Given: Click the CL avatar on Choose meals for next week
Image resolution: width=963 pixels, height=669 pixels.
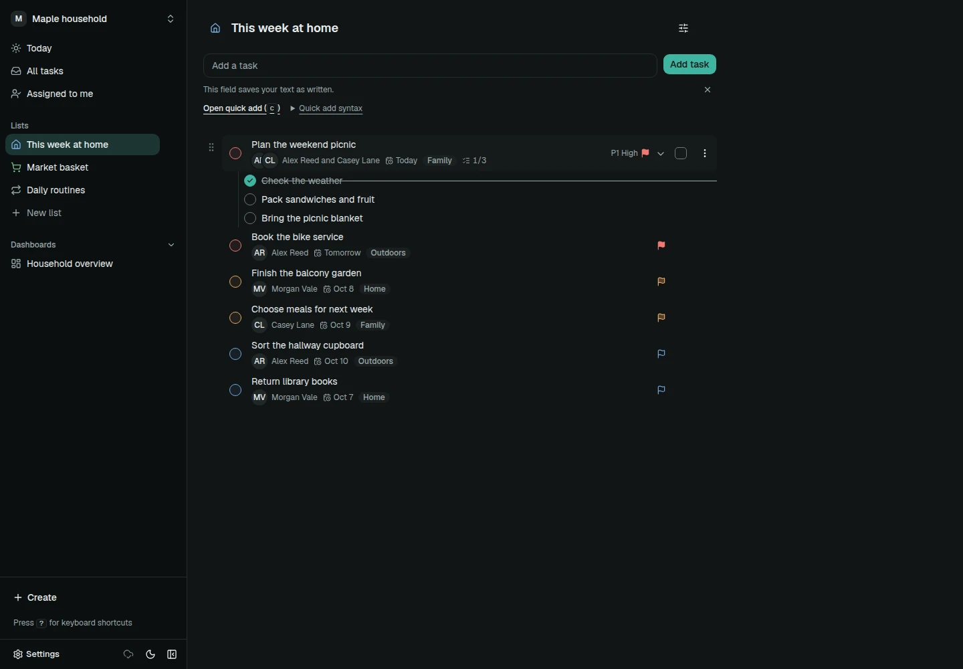Looking at the screenshot, I should point(259,325).
